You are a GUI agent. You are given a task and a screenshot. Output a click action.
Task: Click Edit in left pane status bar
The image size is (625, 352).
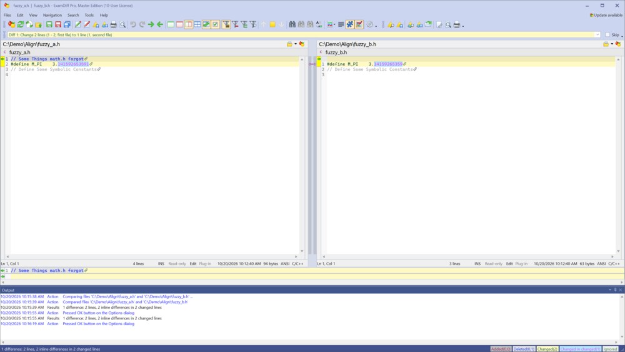coord(193,263)
